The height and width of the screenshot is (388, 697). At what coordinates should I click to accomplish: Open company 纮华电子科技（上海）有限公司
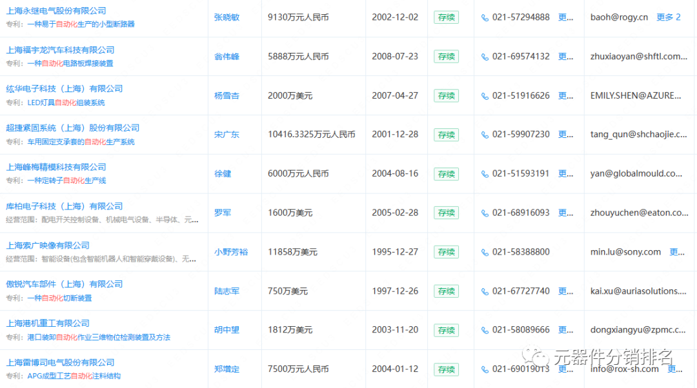pos(64,89)
